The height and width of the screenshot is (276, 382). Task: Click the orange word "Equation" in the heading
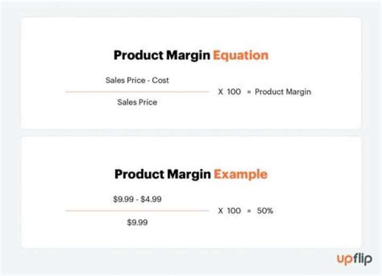(x=241, y=56)
